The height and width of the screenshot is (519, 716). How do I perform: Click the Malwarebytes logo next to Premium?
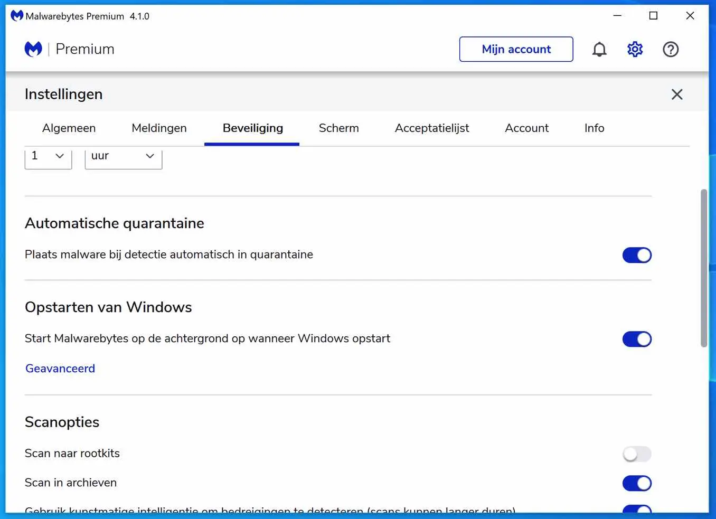pyautogui.click(x=33, y=49)
